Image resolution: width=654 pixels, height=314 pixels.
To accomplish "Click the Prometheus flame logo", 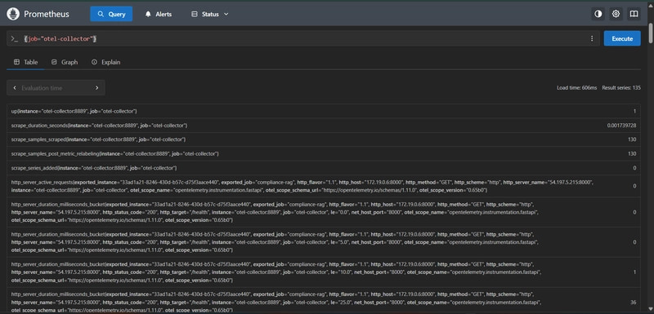I will (x=13, y=14).
